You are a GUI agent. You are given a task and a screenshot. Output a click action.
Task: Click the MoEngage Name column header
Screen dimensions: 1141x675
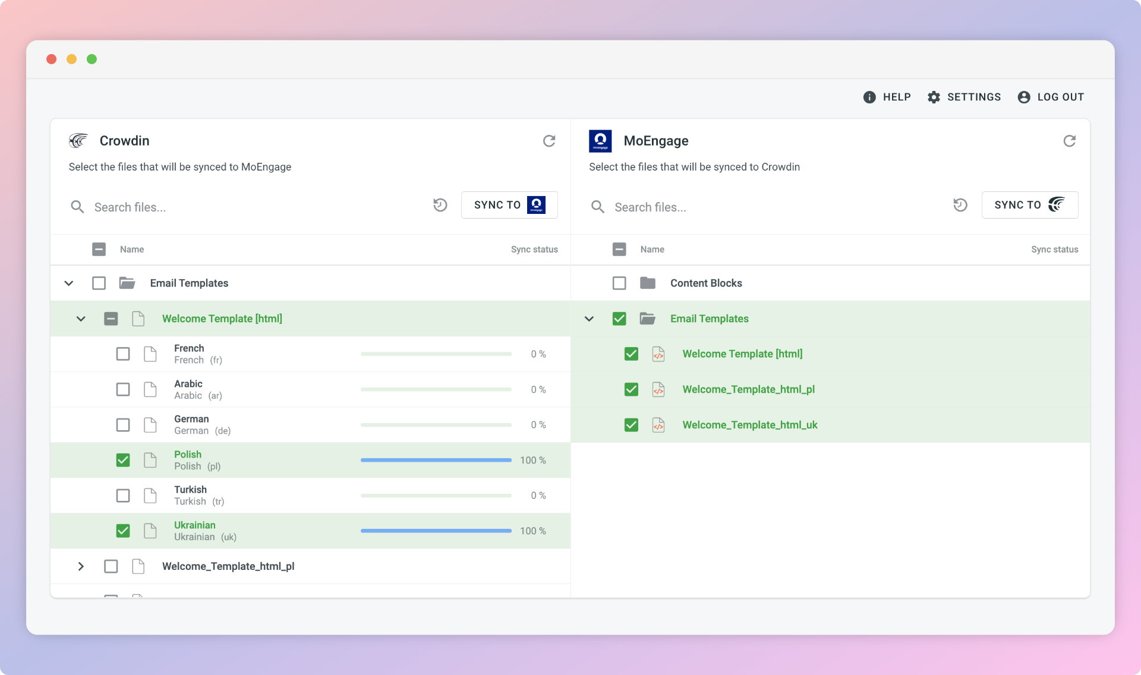652,250
